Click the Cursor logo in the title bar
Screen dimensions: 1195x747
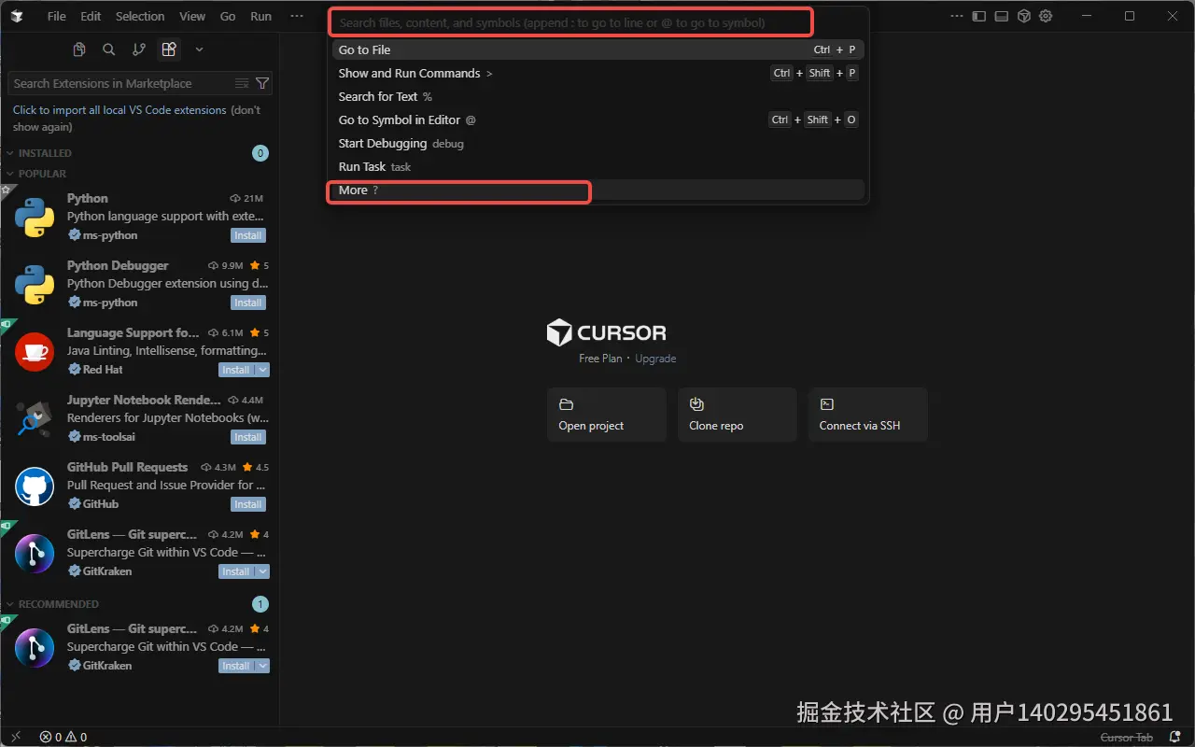[17, 16]
